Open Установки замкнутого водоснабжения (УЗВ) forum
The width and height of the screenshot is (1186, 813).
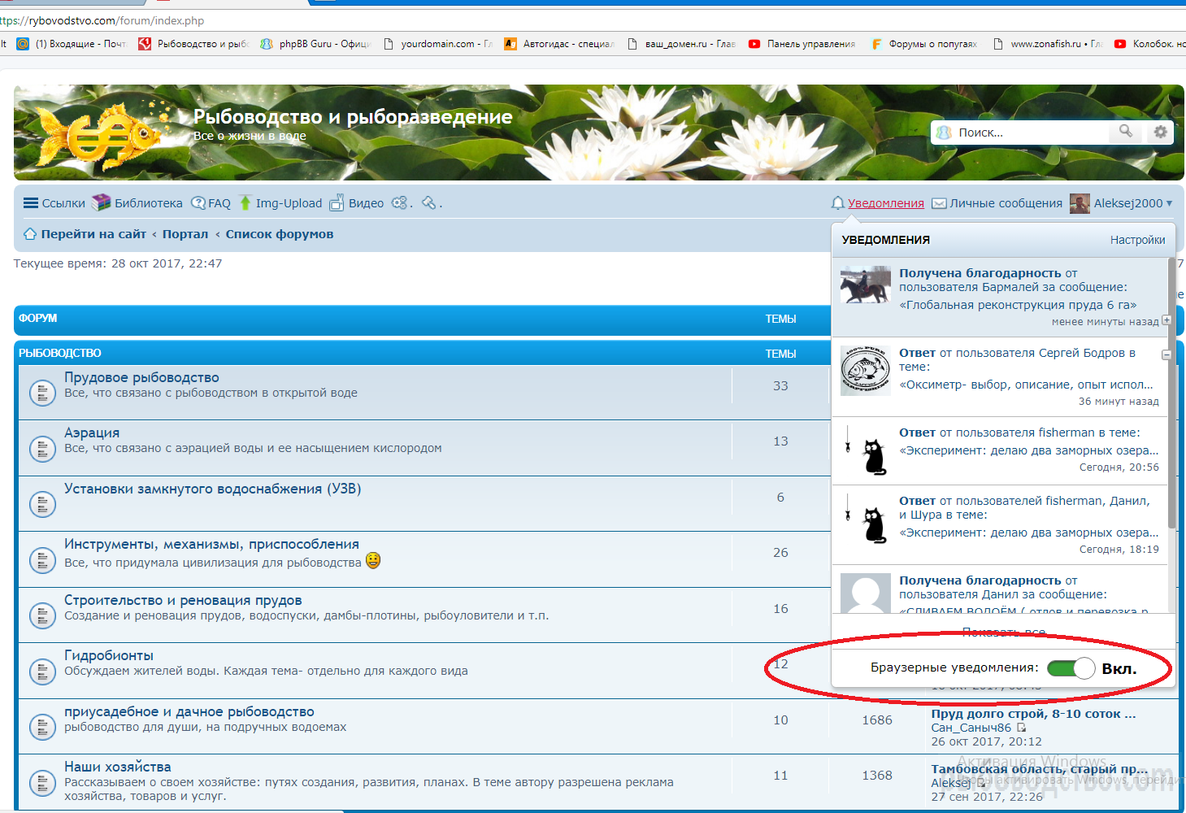click(213, 489)
